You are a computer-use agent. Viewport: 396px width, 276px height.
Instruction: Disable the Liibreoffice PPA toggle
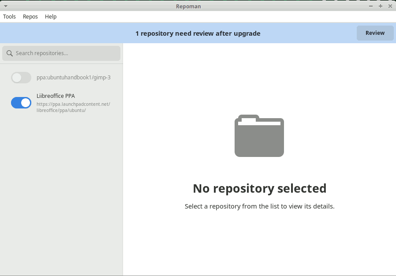coord(21,103)
